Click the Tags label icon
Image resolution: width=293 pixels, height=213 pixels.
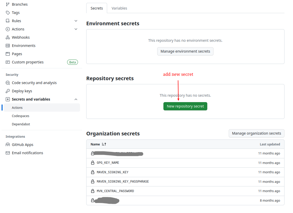[x=8, y=13]
